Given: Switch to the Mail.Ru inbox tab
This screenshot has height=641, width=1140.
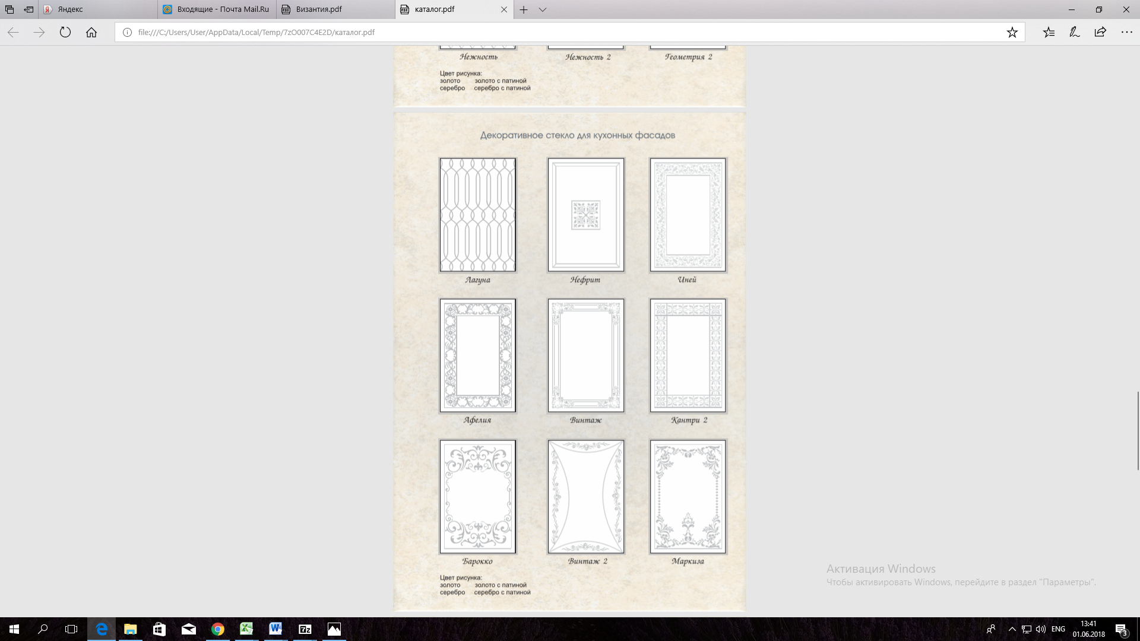Looking at the screenshot, I should 216,9.
